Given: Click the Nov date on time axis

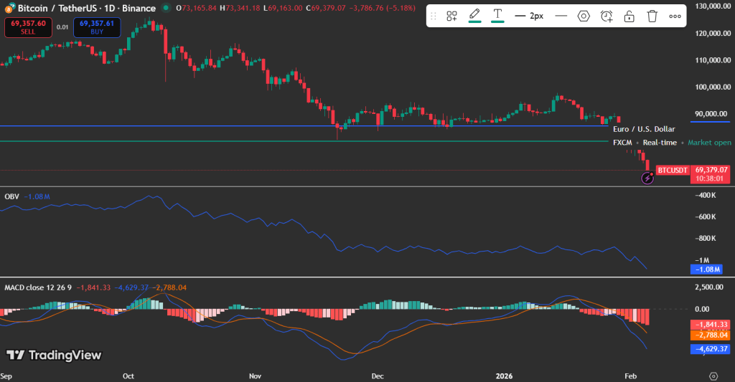Looking at the screenshot, I should click(x=255, y=376).
